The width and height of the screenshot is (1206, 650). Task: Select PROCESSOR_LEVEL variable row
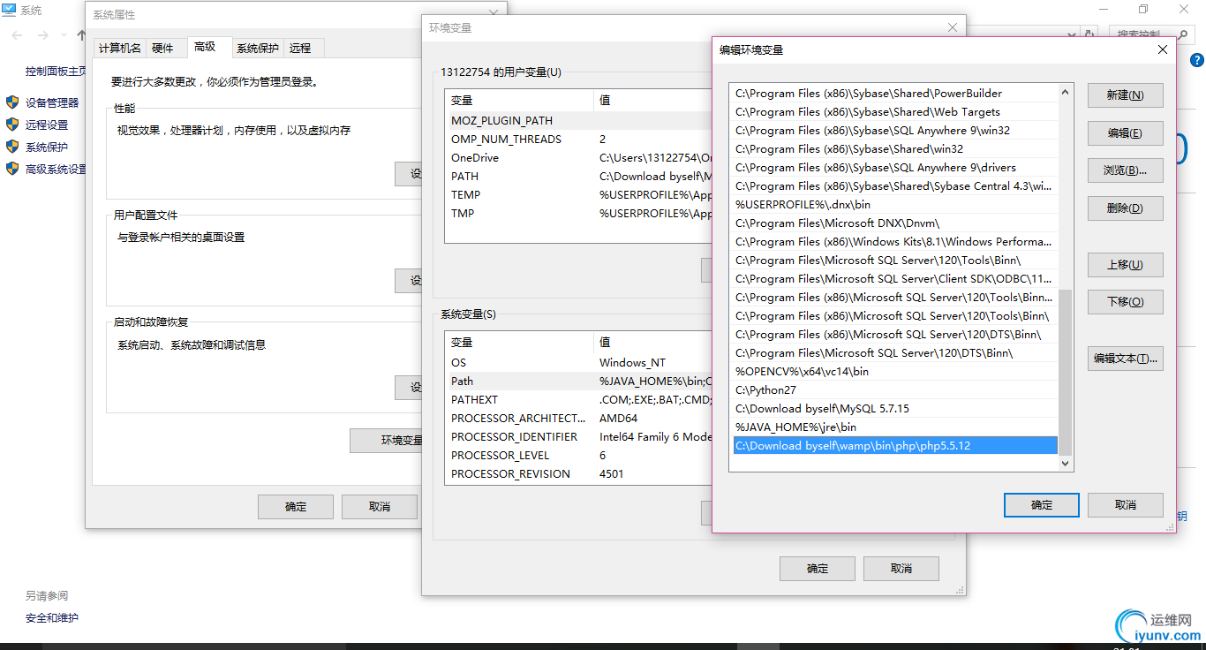pyautogui.click(x=579, y=456)
